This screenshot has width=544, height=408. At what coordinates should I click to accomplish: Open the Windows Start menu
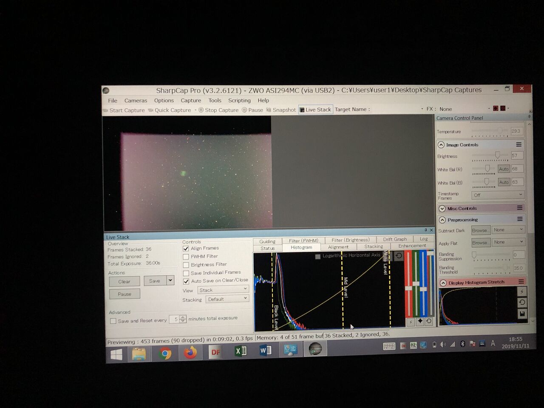click(x=116, y=354)
